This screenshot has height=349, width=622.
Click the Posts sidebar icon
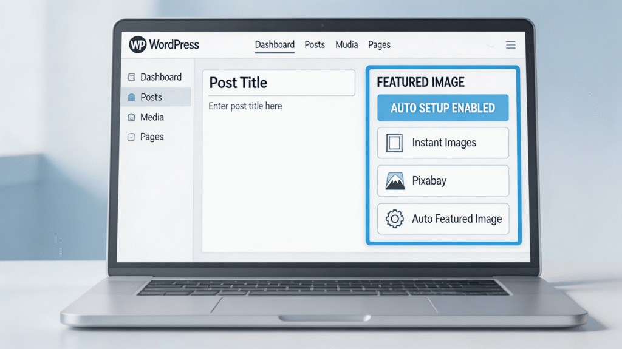[132, 97]
